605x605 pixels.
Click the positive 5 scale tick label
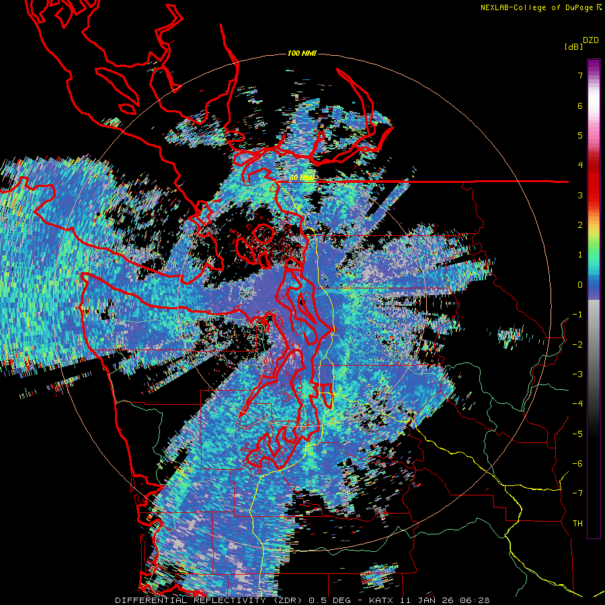(x=580, y=135)
